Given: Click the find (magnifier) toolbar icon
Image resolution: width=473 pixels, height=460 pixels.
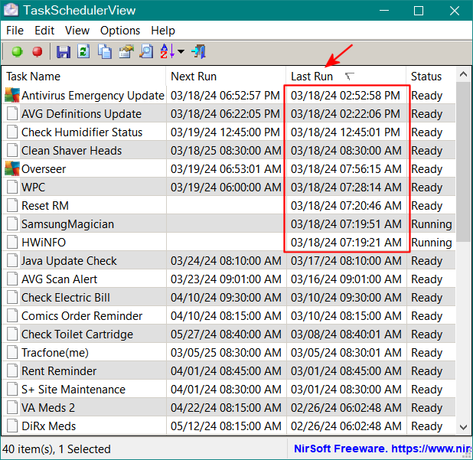Looking at the screenshot, I should [x=145, y=52].
